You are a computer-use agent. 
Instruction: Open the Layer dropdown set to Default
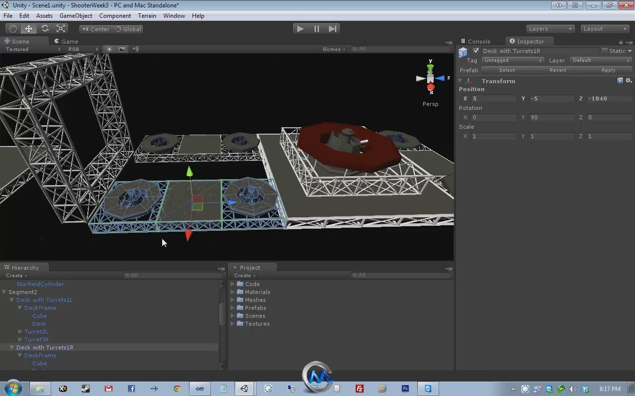pyautogui.click(x=601, y=60)
